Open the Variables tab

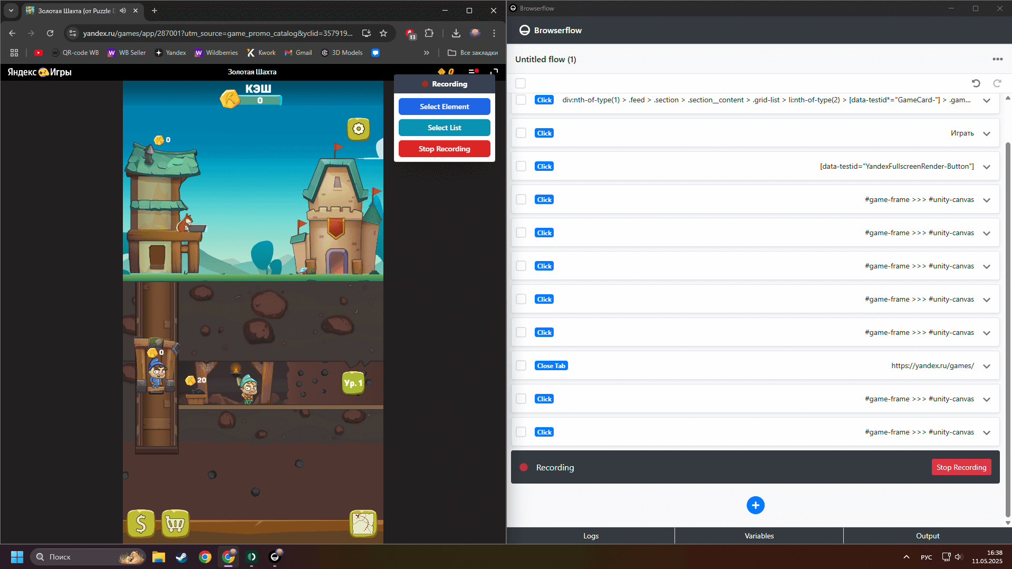759,536
